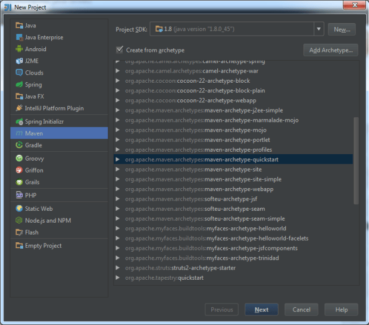Select myfaces-archetype-trinidad row
Screen dimensions: 369x325
[233, 258]
